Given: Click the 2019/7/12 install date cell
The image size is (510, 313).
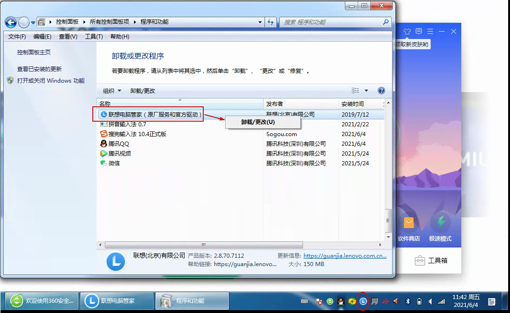Looking at the screenshot, I should click(355, 115).
